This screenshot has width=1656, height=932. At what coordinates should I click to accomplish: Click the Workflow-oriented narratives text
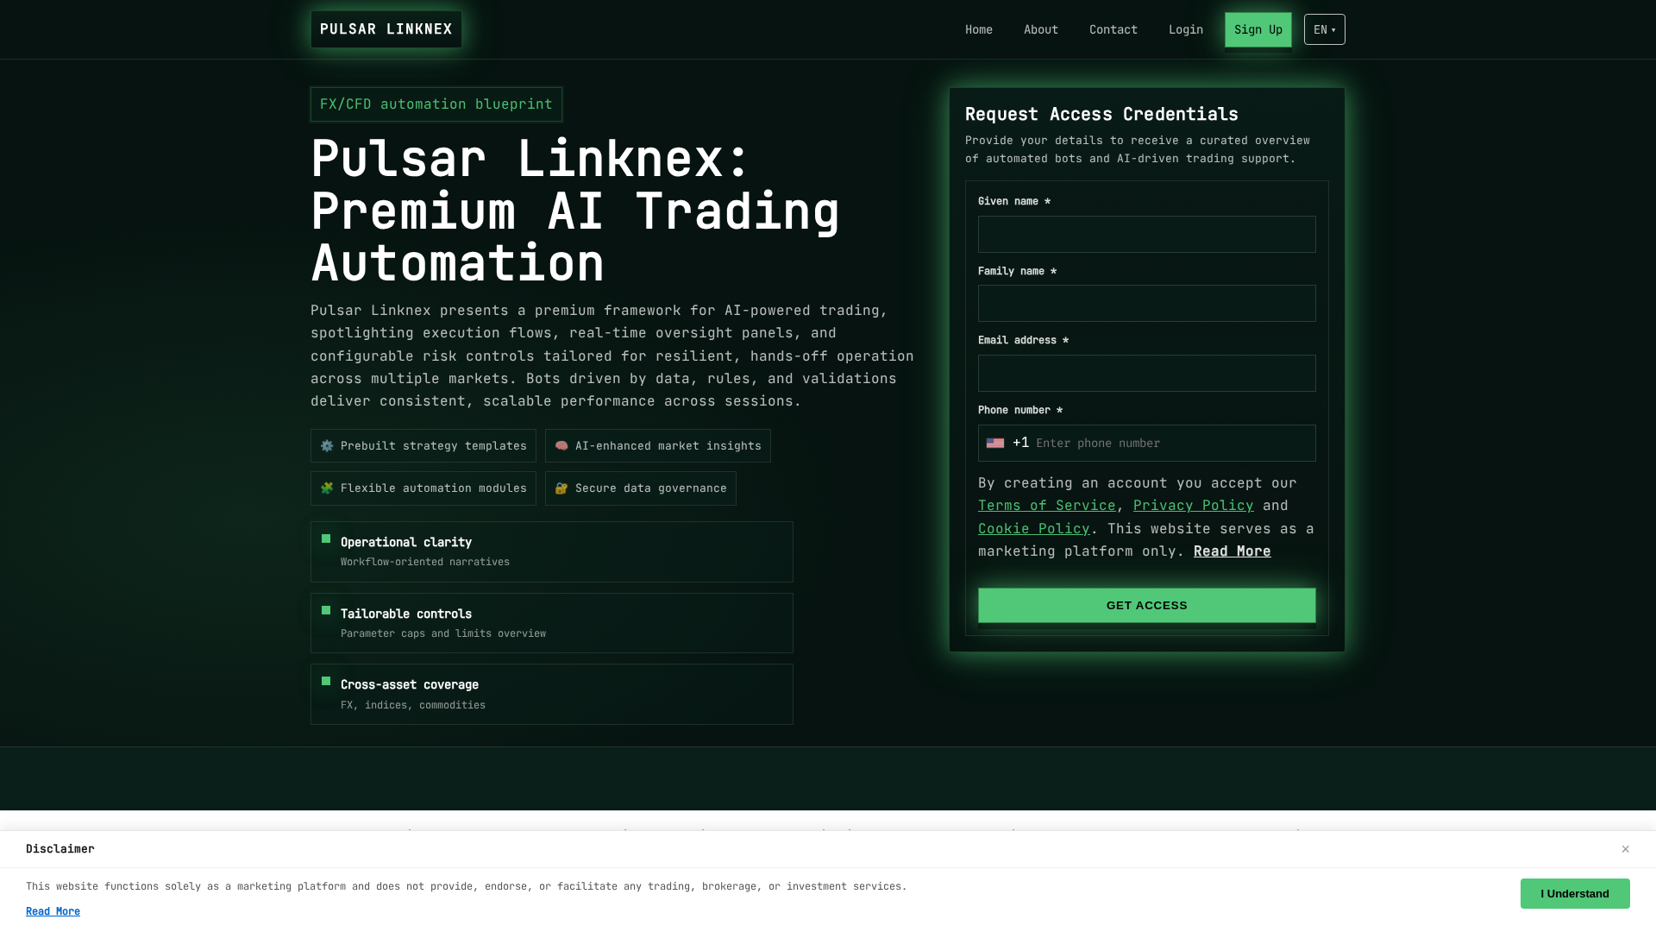(425, 562)
